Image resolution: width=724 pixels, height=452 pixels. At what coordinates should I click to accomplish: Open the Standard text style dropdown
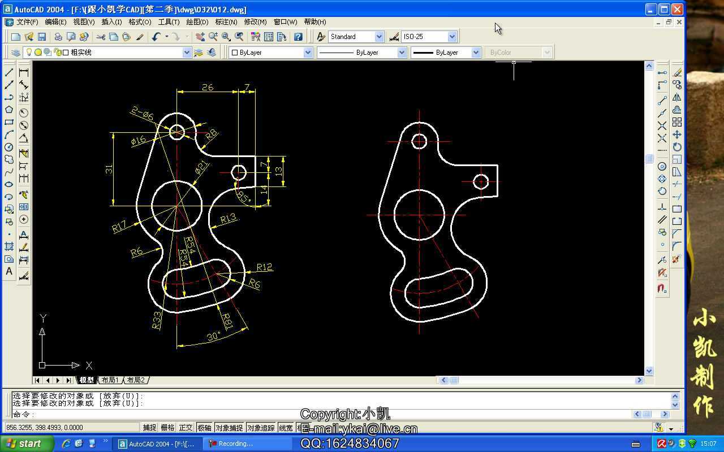point(379,37)
